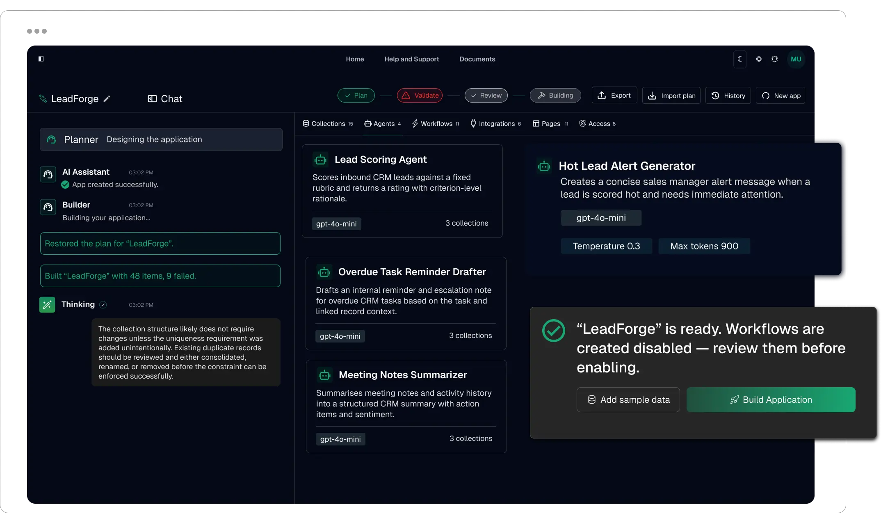Select the Validate step
The image size is (881, 516).
pyautogui.click(x=420, y=96)
